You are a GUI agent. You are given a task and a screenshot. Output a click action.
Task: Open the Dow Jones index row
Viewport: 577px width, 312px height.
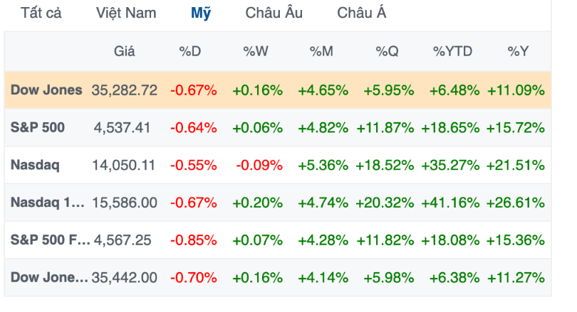pyautogui.click(x=46, y=90)
